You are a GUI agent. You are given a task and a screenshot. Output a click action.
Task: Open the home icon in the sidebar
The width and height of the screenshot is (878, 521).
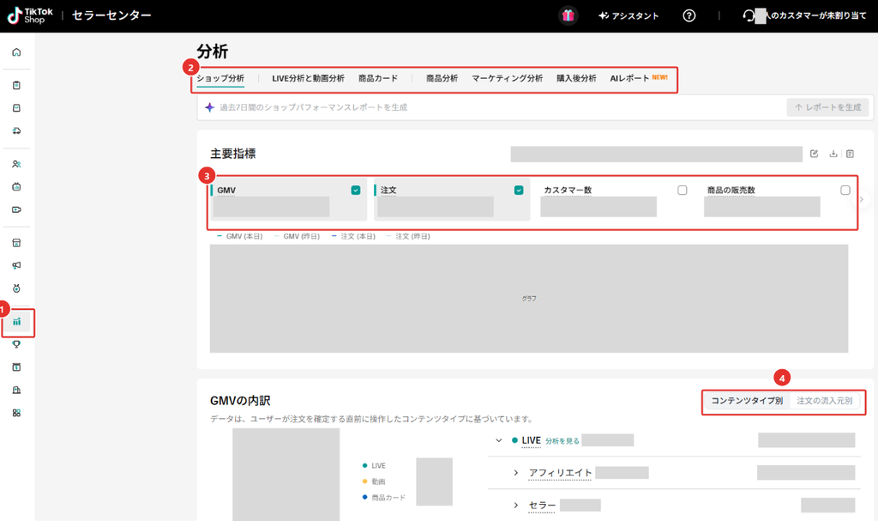coord(16,52)
